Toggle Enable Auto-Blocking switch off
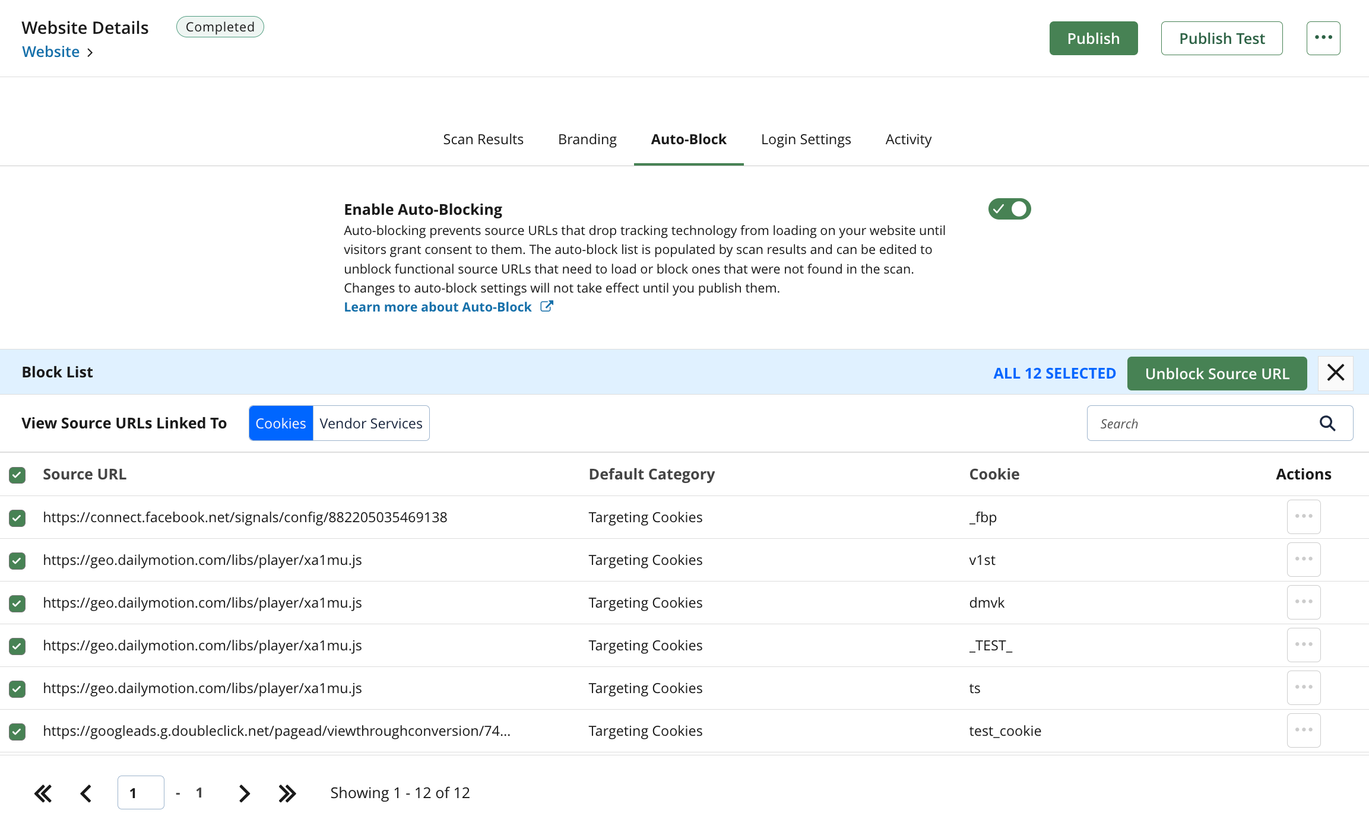This screenshot has width=1369, height=826. [1009, 209]
